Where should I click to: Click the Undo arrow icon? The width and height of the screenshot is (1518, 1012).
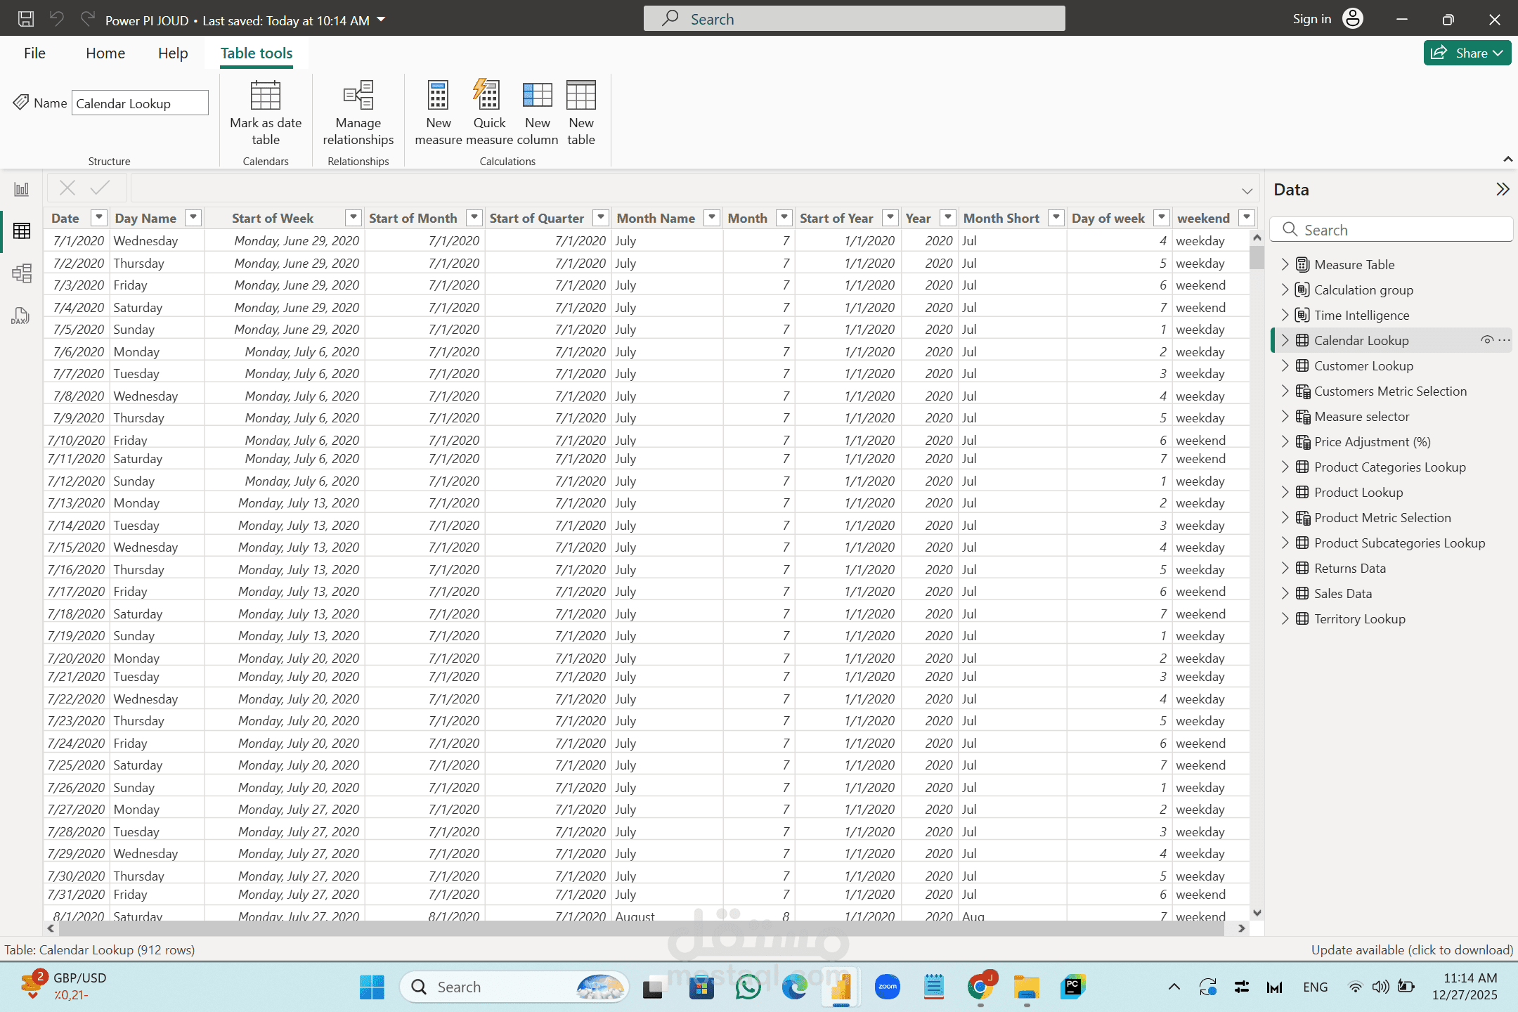[57, 19]
